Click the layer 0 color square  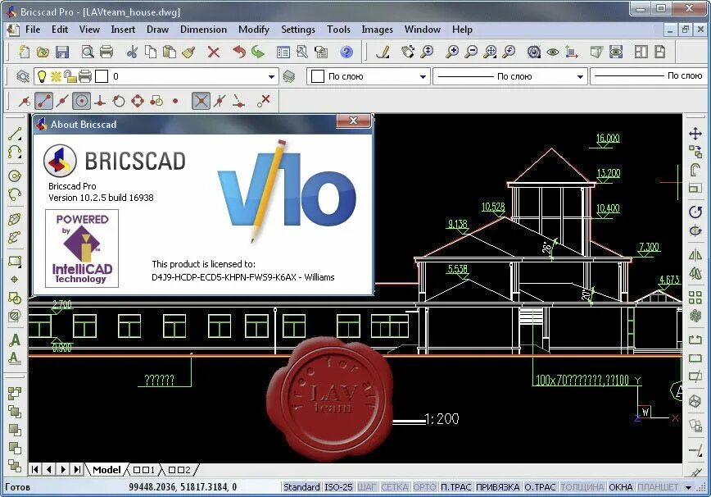click(102, 76)
